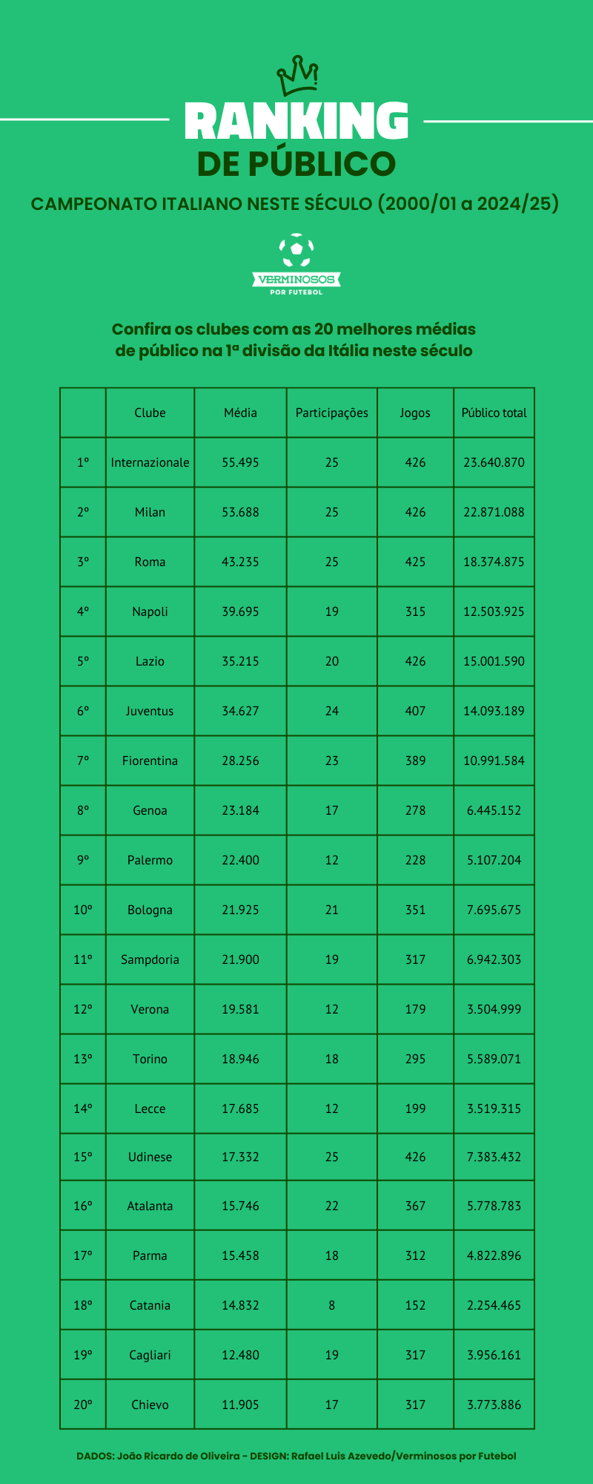Click the crown icon above RANKING

(x=297, y=73)
